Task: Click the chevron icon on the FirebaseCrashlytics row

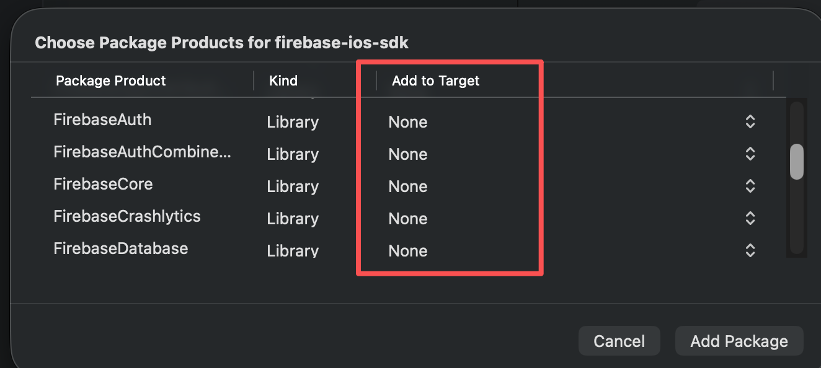Action: click(750, 218)
